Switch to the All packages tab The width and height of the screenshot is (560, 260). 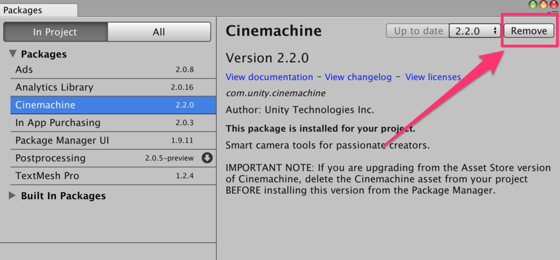(x=159, y=32)
